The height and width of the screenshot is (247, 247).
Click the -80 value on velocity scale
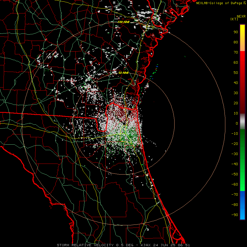tap(235, 205)
